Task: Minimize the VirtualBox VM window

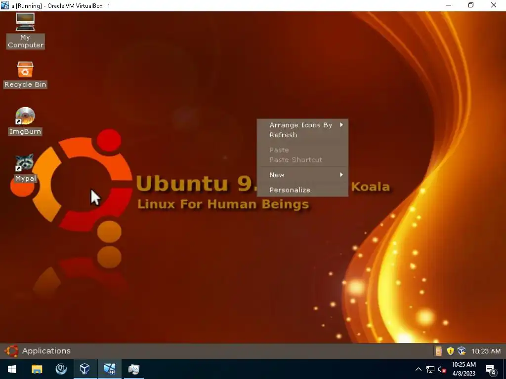Action: click(449, 5)
